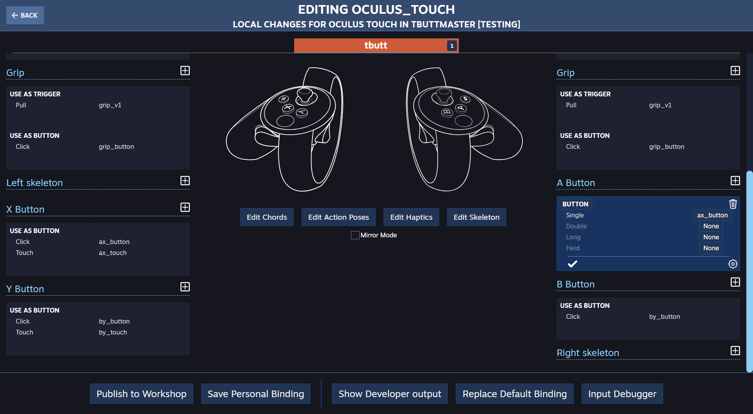Click Save Personal Binding

tap(256, 394)
